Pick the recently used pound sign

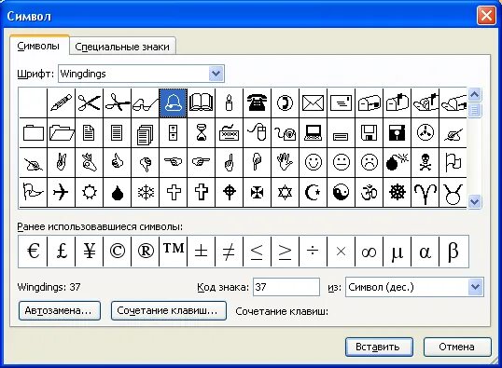pos(61,252)
